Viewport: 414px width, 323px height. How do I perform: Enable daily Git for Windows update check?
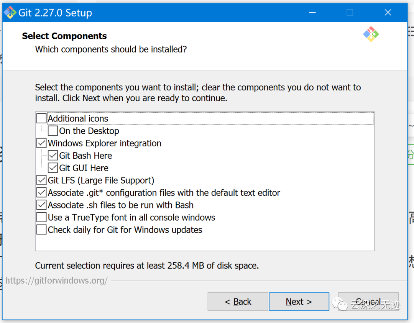(41, 230)
